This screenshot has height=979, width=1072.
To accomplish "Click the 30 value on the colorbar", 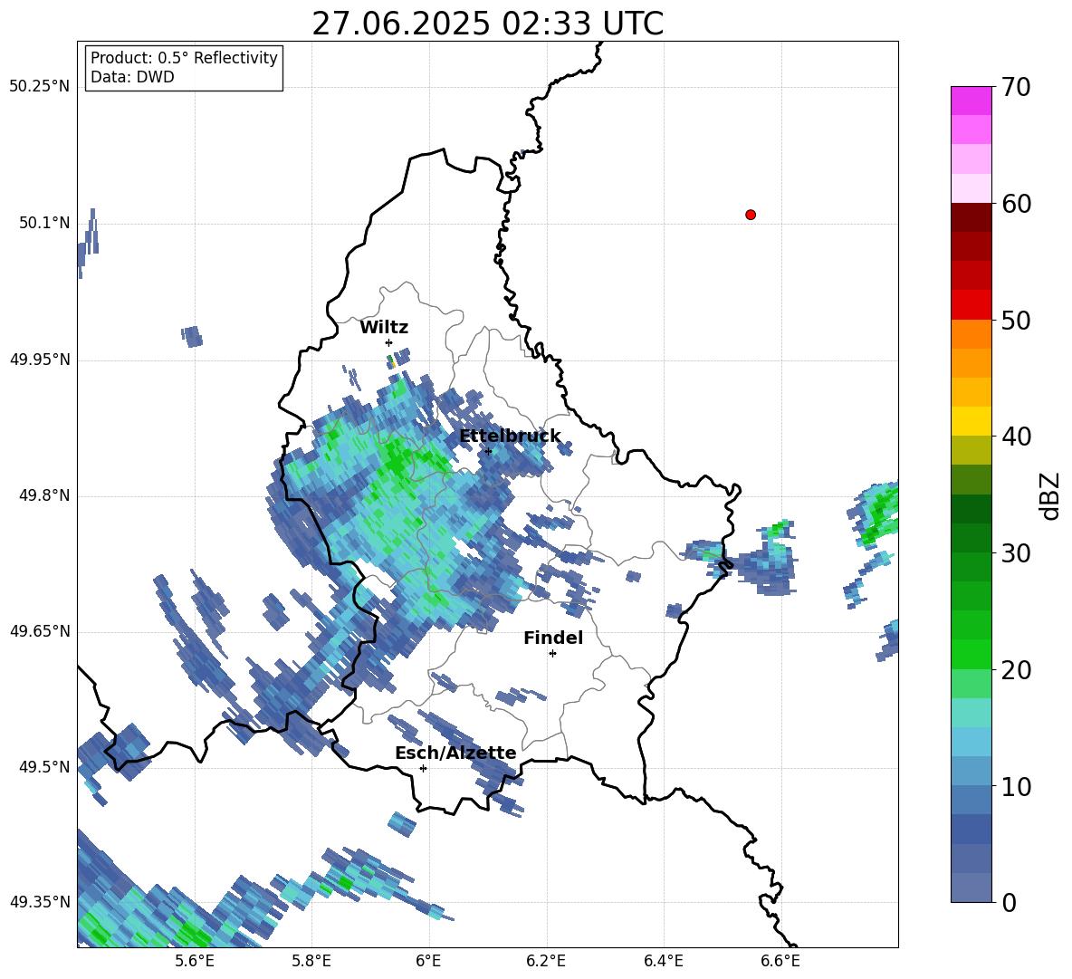I will pyautogui.click(x=1016, y=553).
